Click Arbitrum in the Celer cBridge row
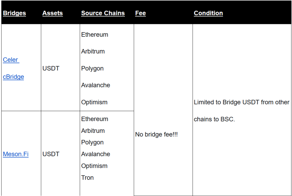This screenshot has height=196, width=292. click(x=93, y=51)
